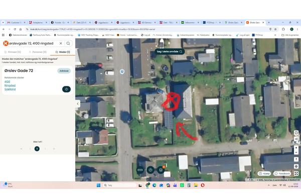
Task: Open the browser profile avatar
Action: [291, 29]
